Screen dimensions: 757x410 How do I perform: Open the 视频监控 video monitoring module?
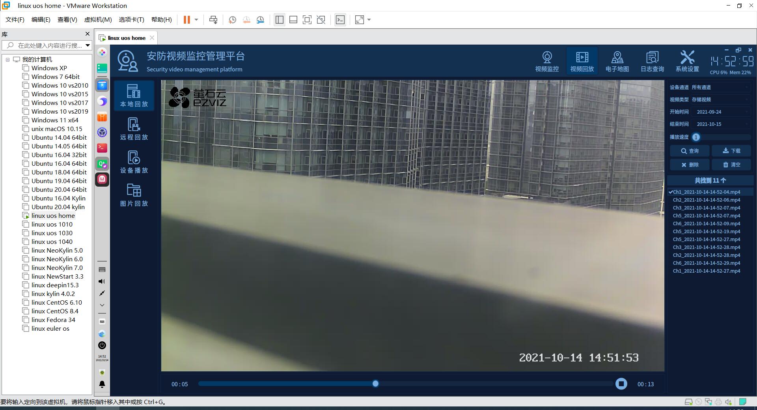[x=547, y=61]
